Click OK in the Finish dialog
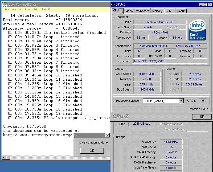213x172 pixels. tap(92, 151)
